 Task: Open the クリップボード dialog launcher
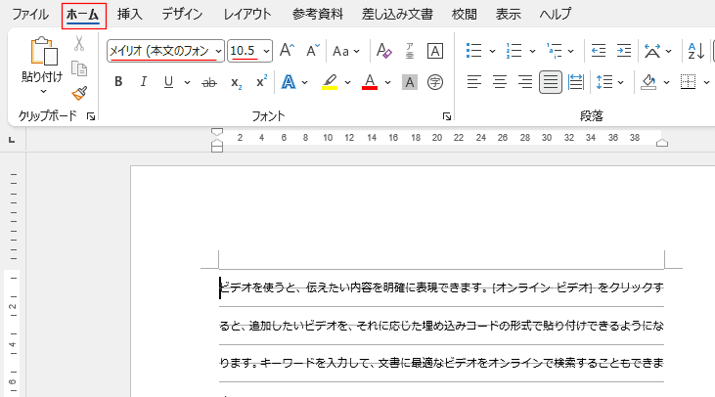(x=91, y=116)
